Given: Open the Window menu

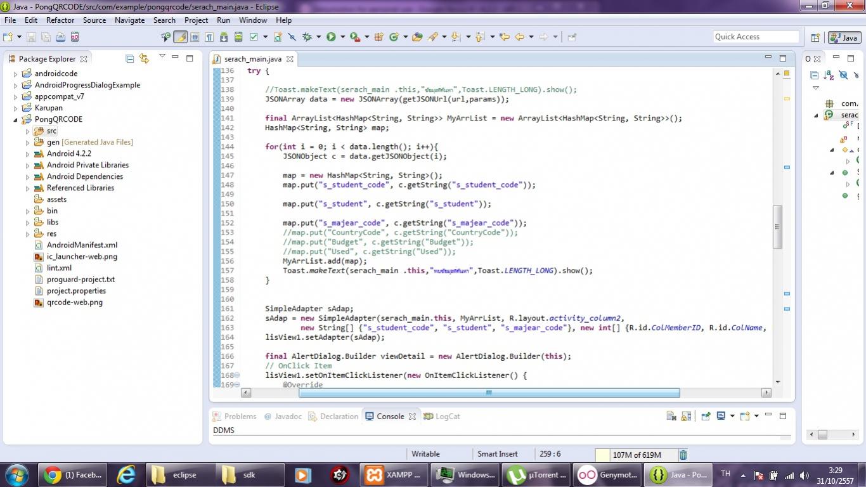Looking at the screenshot, I should (252, 20).
